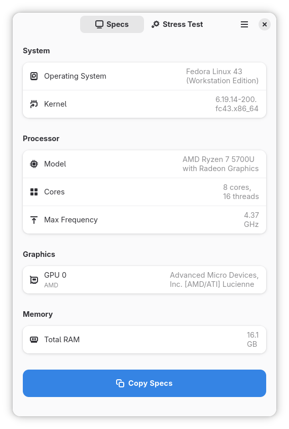Select the Specs tab
The image size is (289, 429).
click(x=112, y=24)
